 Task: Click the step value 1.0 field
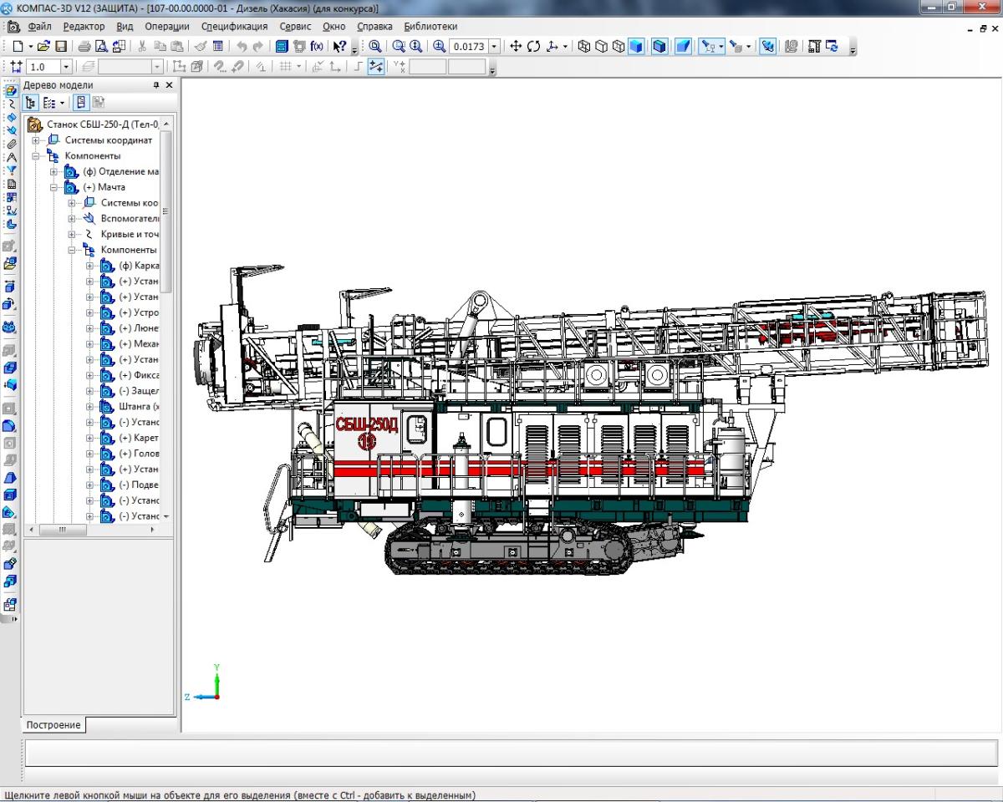(x=43, y=67)
